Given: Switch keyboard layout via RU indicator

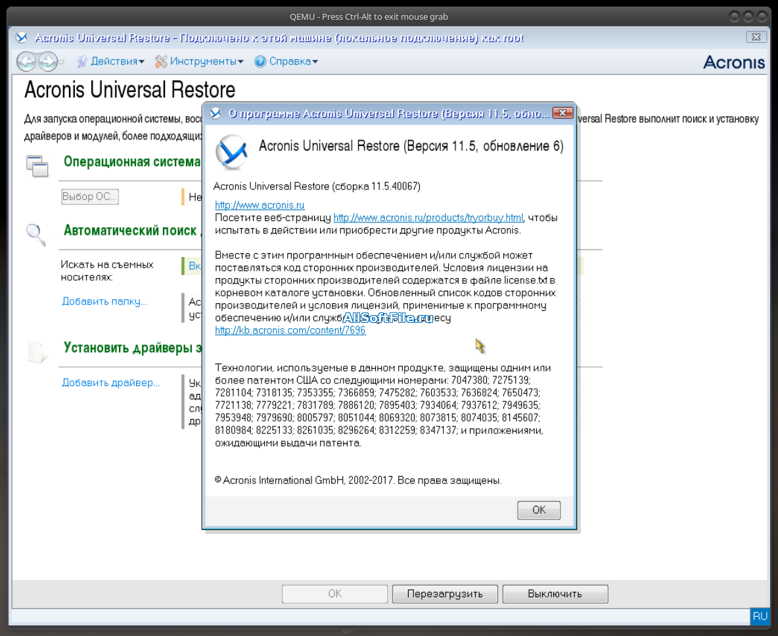Looking at the screenshot, I should [x=760, y=616].
